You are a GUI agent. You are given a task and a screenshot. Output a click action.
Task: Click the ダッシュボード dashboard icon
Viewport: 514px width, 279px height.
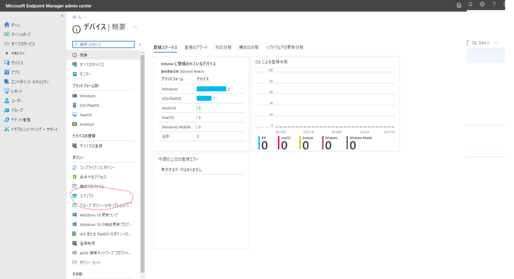click(x=6, y=34)
